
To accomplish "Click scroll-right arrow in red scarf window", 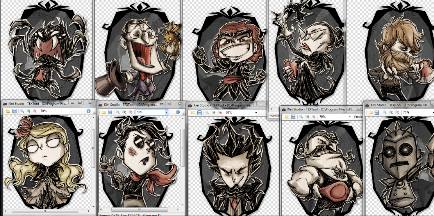I will (x=178, y=209).
